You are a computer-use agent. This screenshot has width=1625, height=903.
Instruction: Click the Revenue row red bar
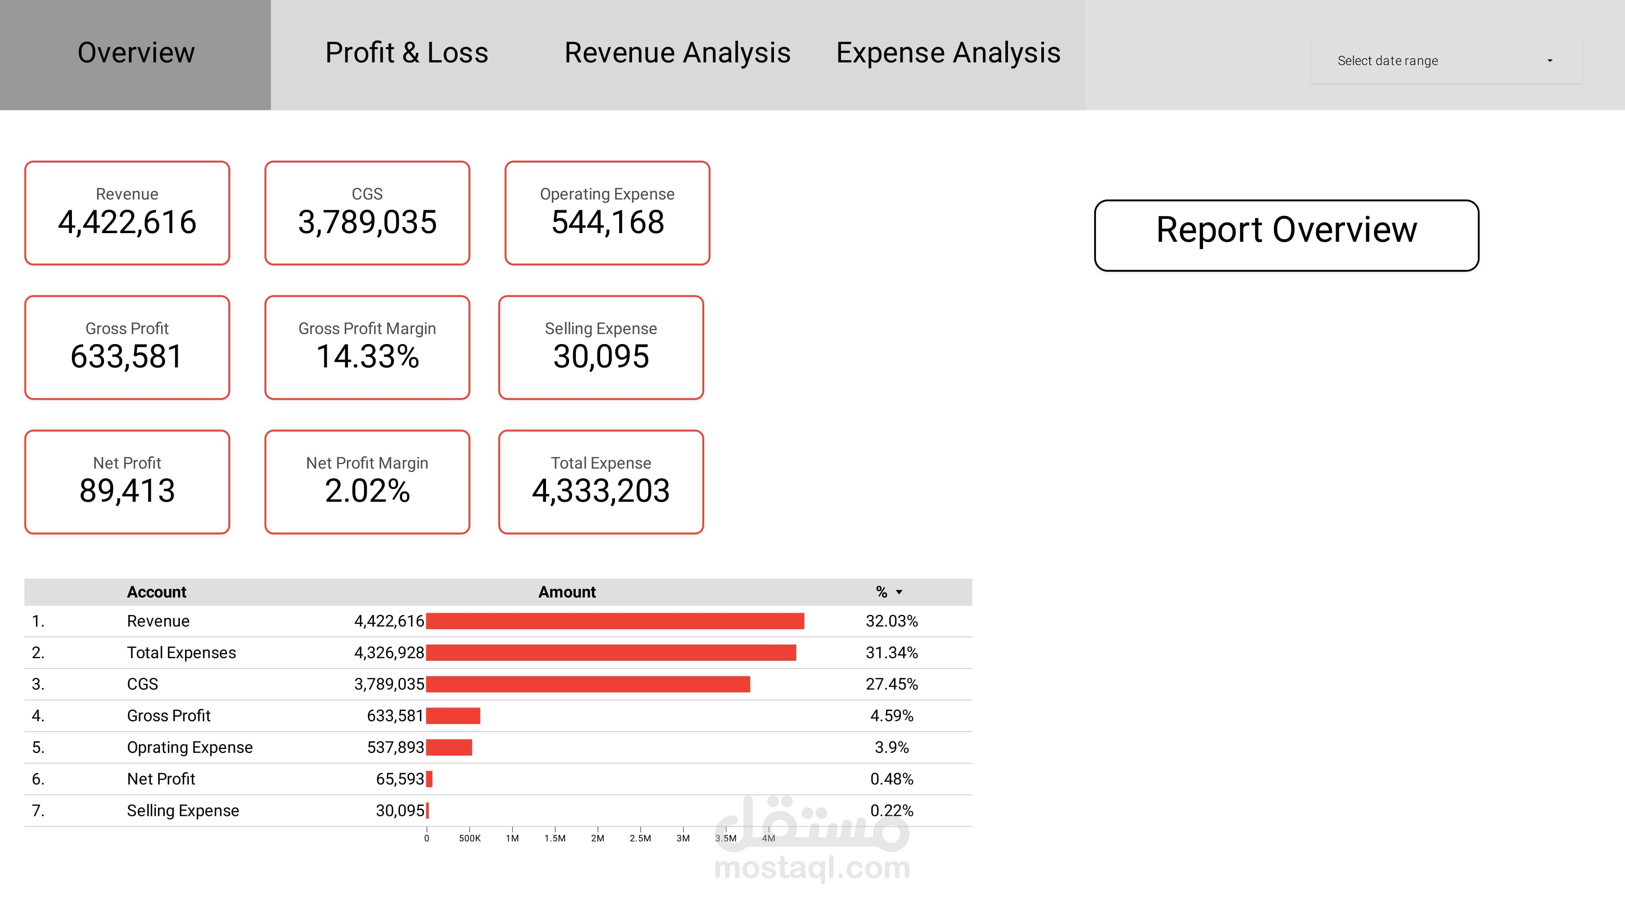[614, 621]
